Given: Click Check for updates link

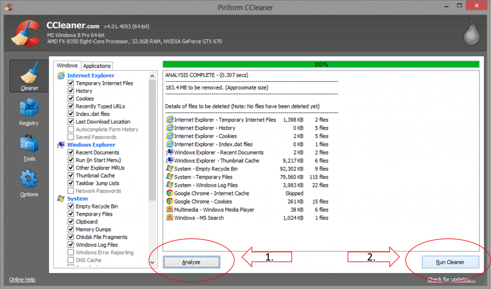Looking at the screenshot, I should [451, 279].
